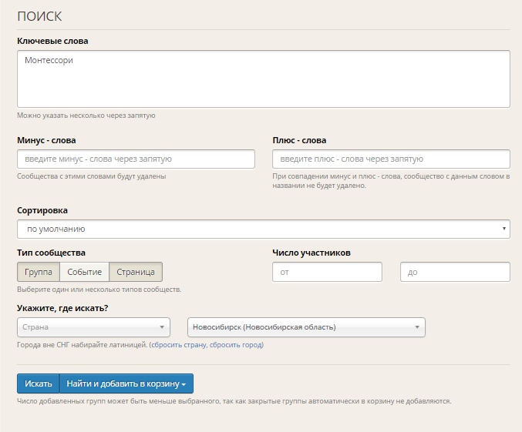Expand the caret on 'Найти и добавить в корзину'
Viewport: 522px width, 432px height.
click(184, 384)
